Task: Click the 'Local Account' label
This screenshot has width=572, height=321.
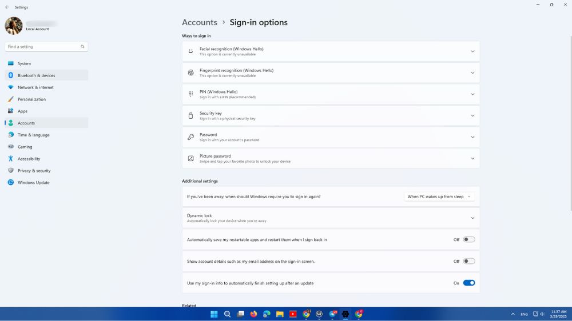Action: coord(37,29)
